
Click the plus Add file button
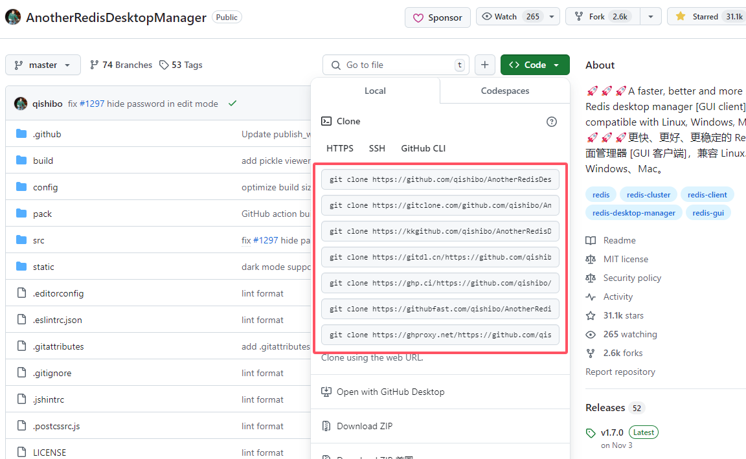coord(485,65)
